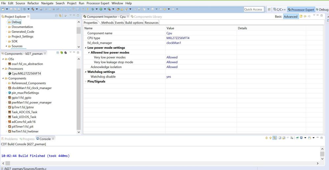329x170 pixels.
Task: Click the New file toolbar icon
Action: pyautogui.click(x=3, y=9)
